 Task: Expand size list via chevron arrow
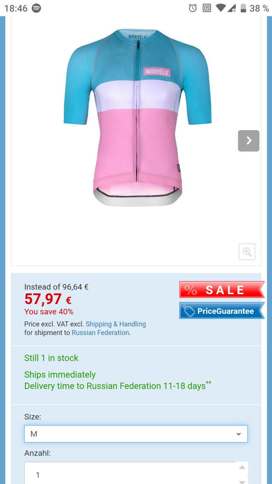coord(238,434)
